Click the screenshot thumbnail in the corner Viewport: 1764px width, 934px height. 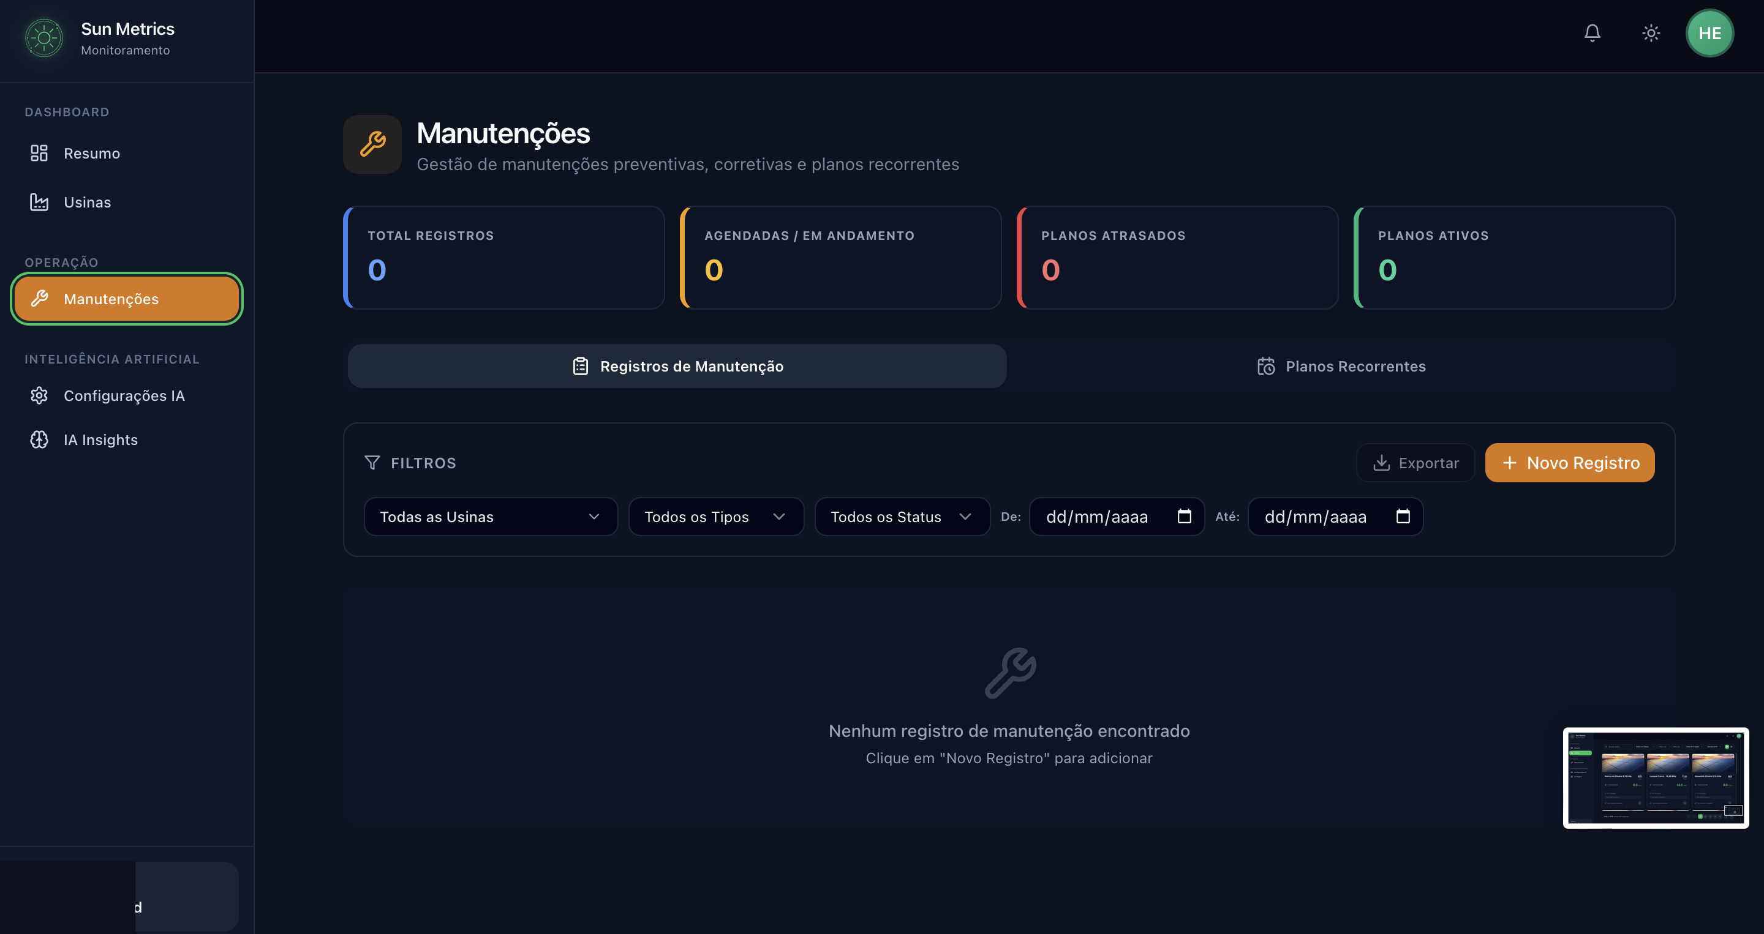point(1656,777)
